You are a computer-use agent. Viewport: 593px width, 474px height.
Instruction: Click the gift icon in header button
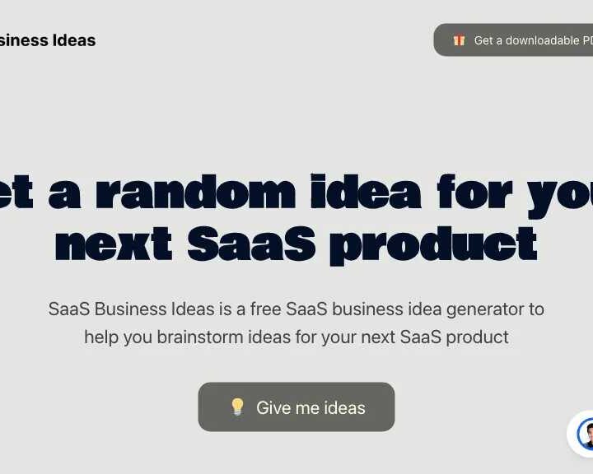point(459,40)
